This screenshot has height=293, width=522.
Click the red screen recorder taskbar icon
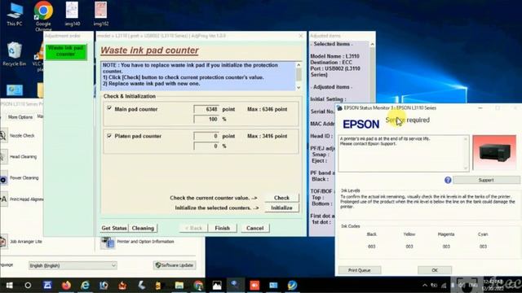[254, 286]
